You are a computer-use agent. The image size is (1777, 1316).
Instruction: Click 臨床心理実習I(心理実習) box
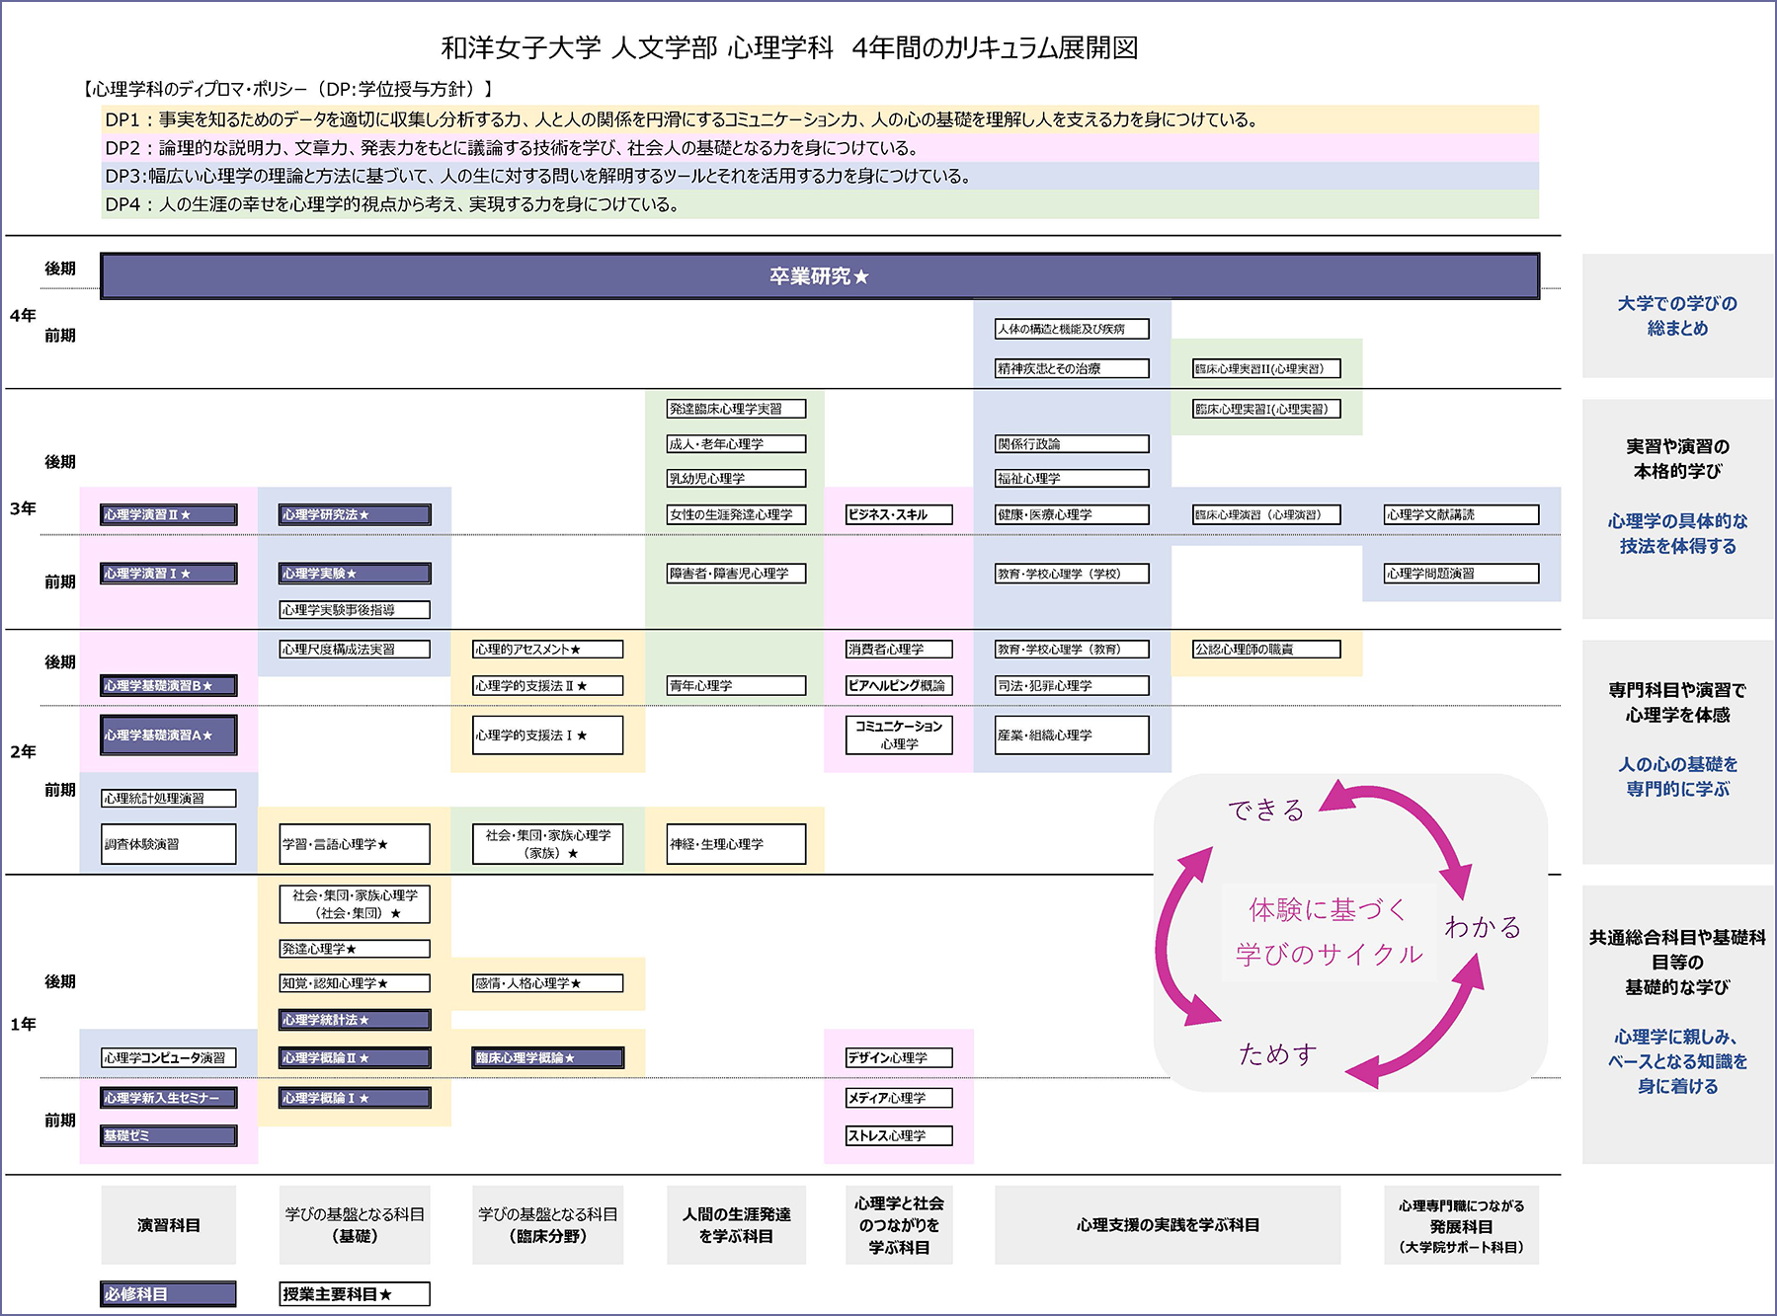coord(1266,409)
